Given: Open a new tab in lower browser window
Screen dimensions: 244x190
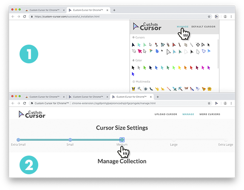Looking at the screenshot, I should [158, 97].
